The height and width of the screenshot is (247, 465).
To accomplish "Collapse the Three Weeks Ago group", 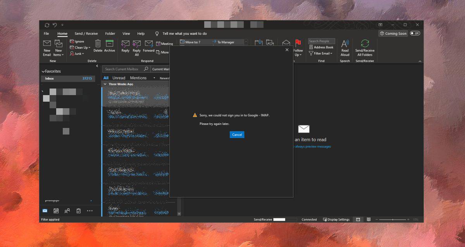I will (105, 84).
